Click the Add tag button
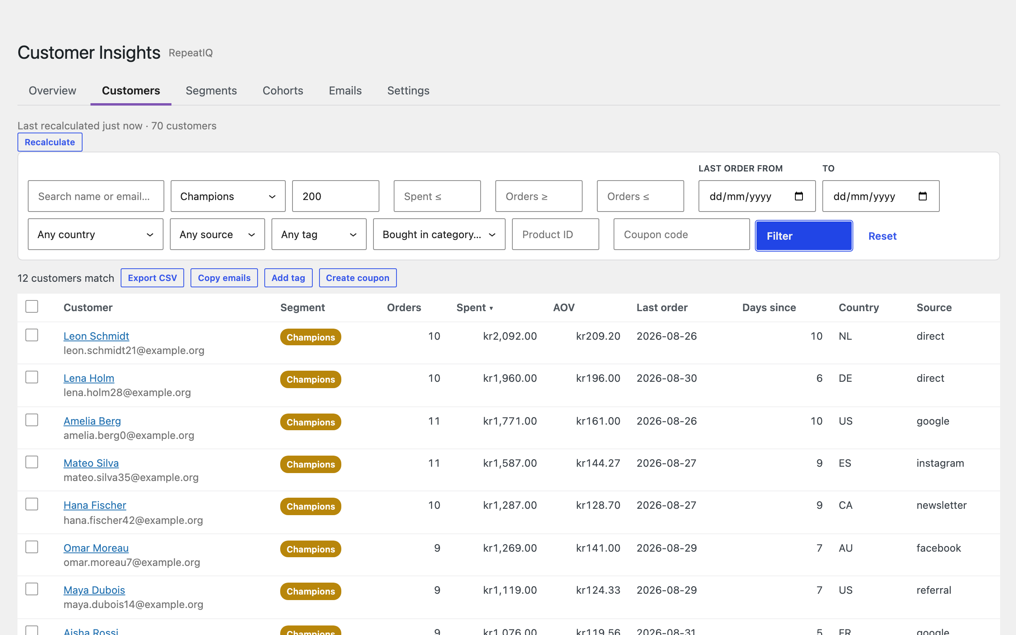Screen dimensions: 1016x635 tap(289, 278)
